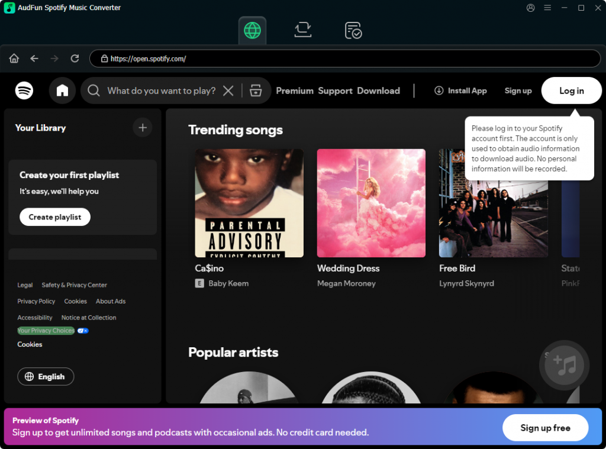Open the second popular artist with braids
Viewport: 606px width, 449px height.
tap(371, 387)
